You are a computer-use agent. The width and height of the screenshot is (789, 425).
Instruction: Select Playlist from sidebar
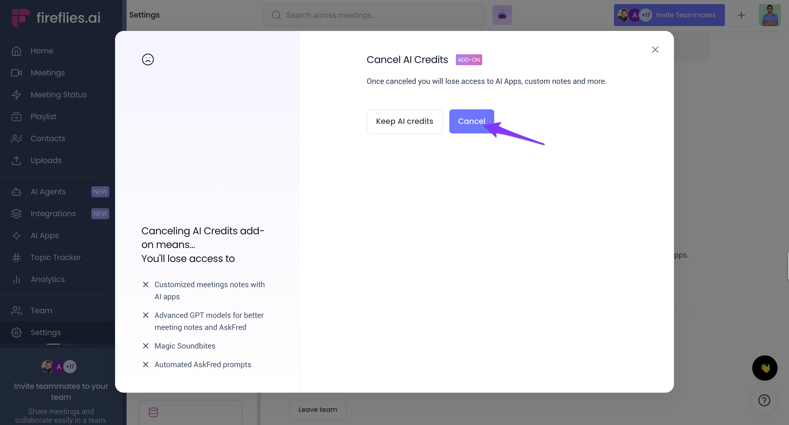click(x=43, y=116)
